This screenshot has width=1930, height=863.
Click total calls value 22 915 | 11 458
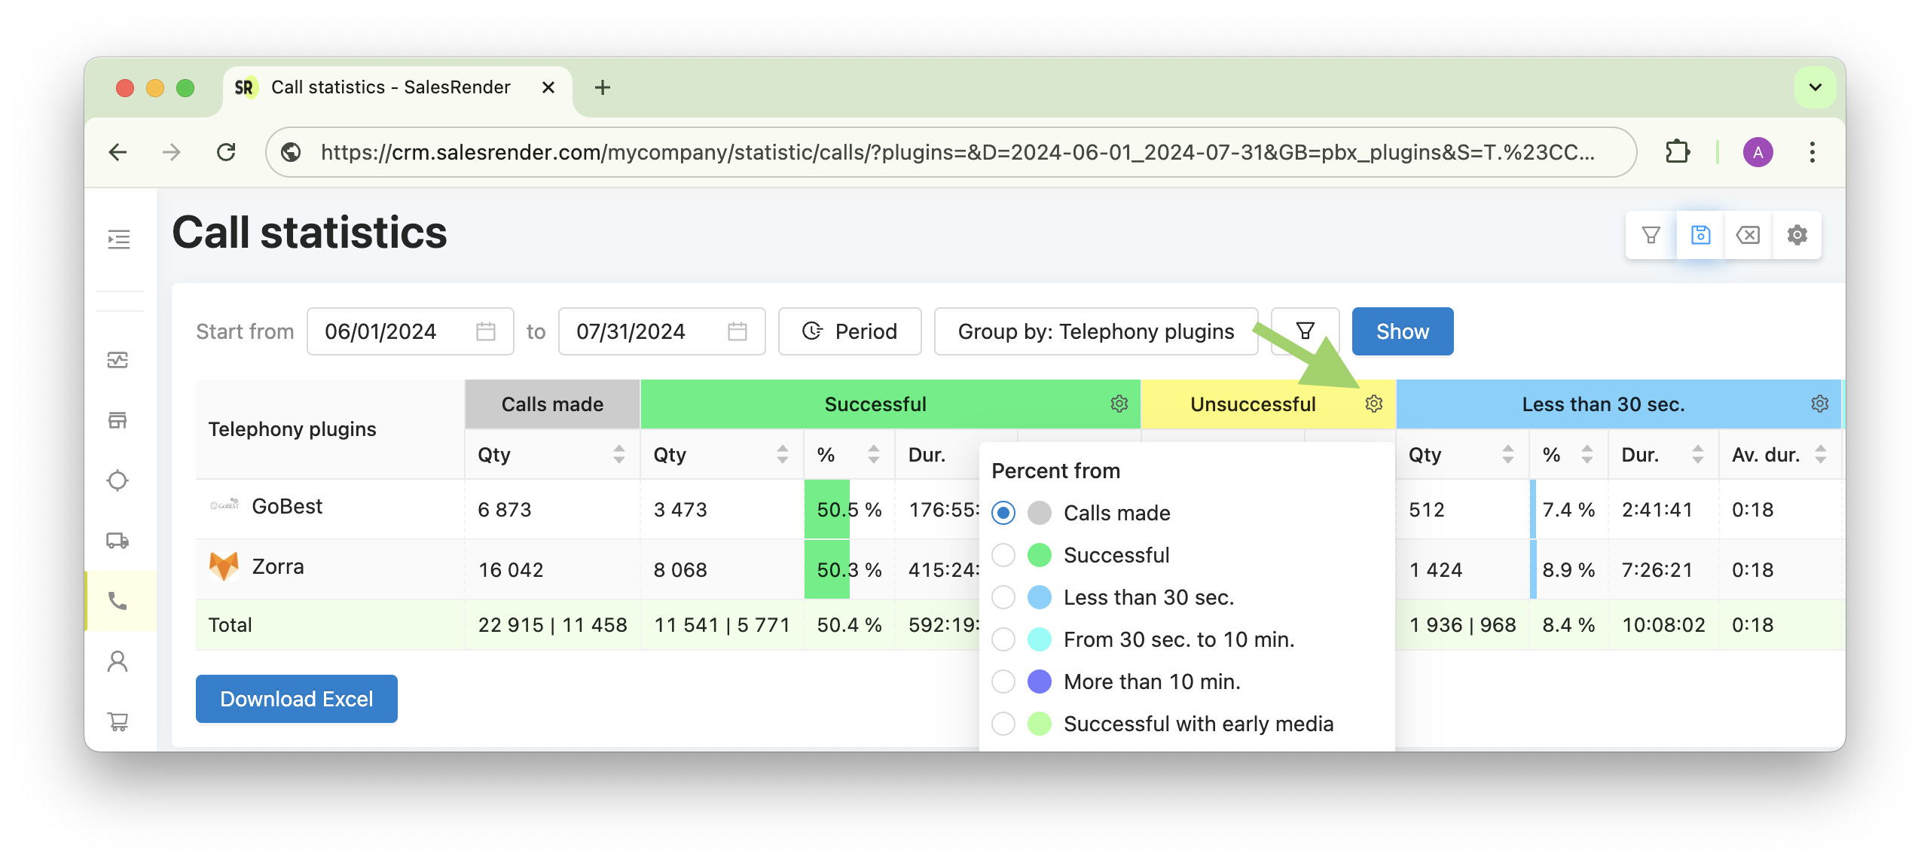point(552,625)
